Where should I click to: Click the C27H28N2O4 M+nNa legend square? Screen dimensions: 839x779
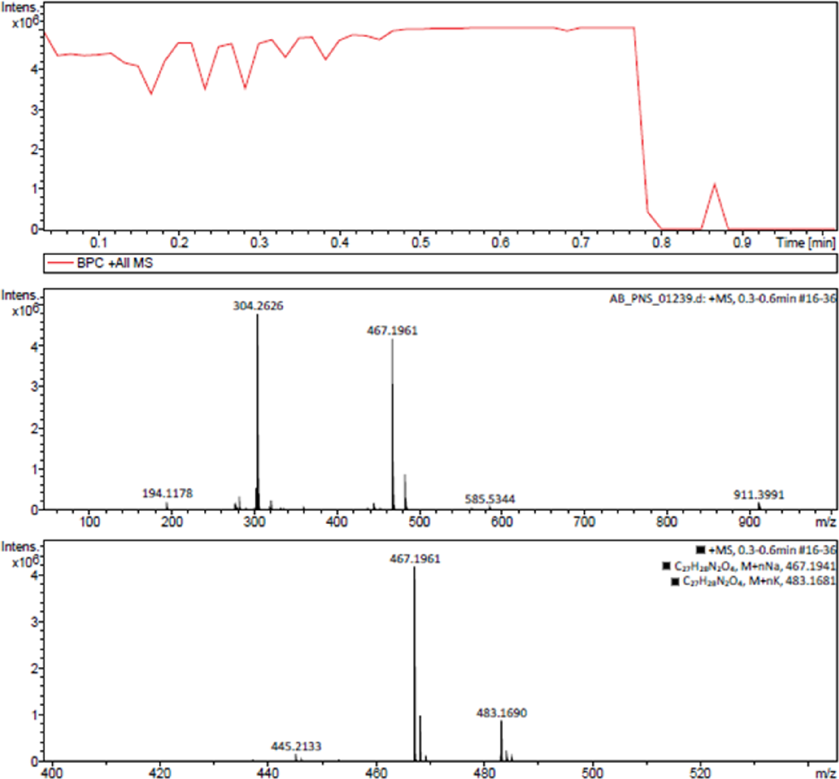[x=667, y=565]
